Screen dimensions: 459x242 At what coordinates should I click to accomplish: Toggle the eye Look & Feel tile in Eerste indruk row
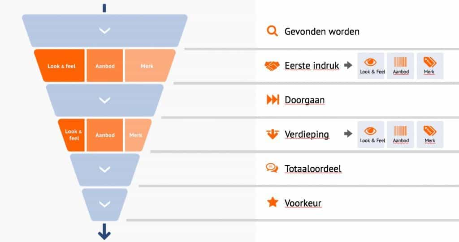(x=371, y=66)
